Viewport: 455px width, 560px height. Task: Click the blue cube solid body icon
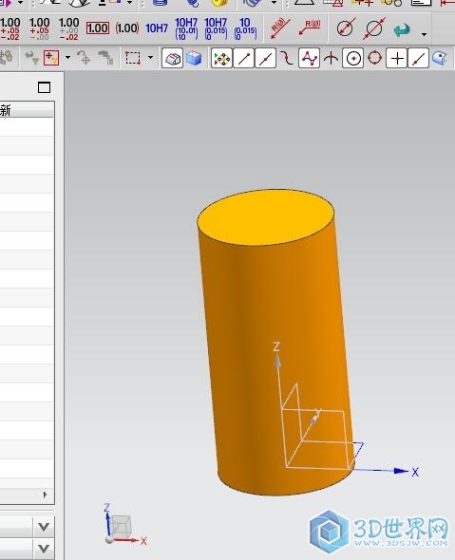(194, 58)
